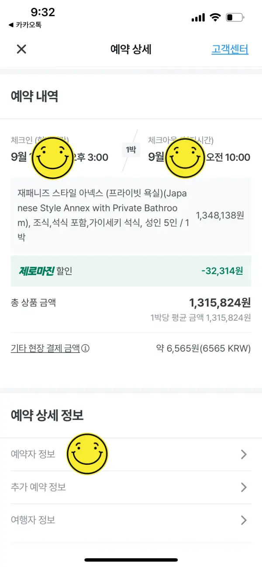Expand 여행자 정보 section
Image resolution: width=262 pixels, height=567 pixels.
131,520
